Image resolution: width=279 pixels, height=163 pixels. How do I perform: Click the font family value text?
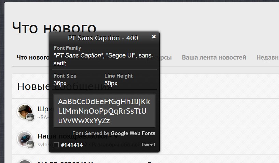(x=103, y=59)
